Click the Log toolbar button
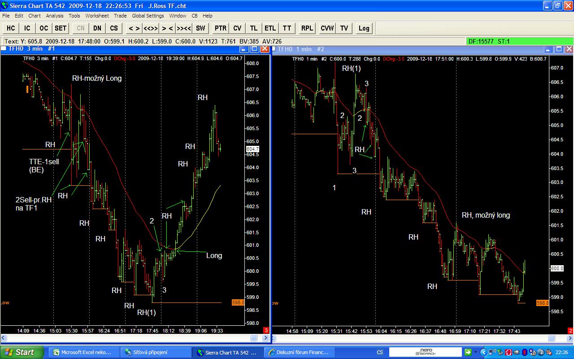574x359 pixels. 364,28
